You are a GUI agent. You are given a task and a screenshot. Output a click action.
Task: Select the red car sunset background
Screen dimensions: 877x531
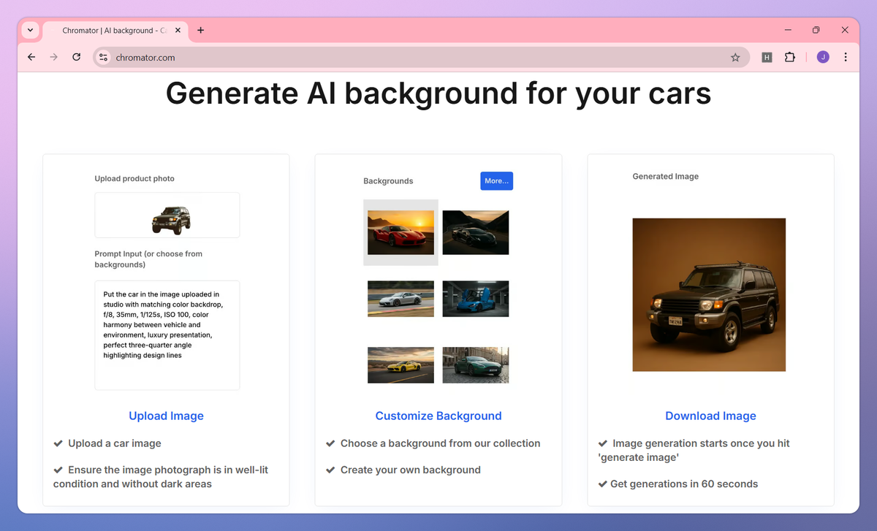[400, 232]
